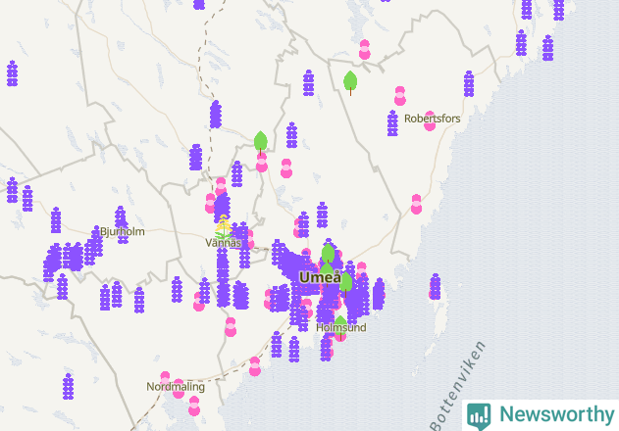Open the yellow tree marker at Vännäs
Screen dimensions: 619x431
click(x=224, y=226)
